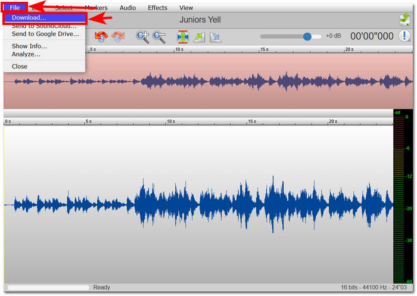Image resolution: width=417 pixels, height=296 pixels.
Task: Click the 10 s mark on lower ruler
Action: pyautogui.click(x=171, y=121)
